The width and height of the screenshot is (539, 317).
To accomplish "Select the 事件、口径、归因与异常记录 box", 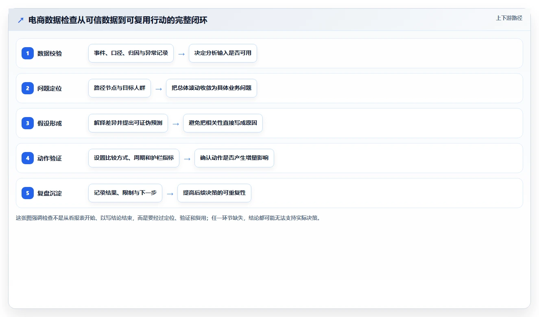I will coord(131,53).
